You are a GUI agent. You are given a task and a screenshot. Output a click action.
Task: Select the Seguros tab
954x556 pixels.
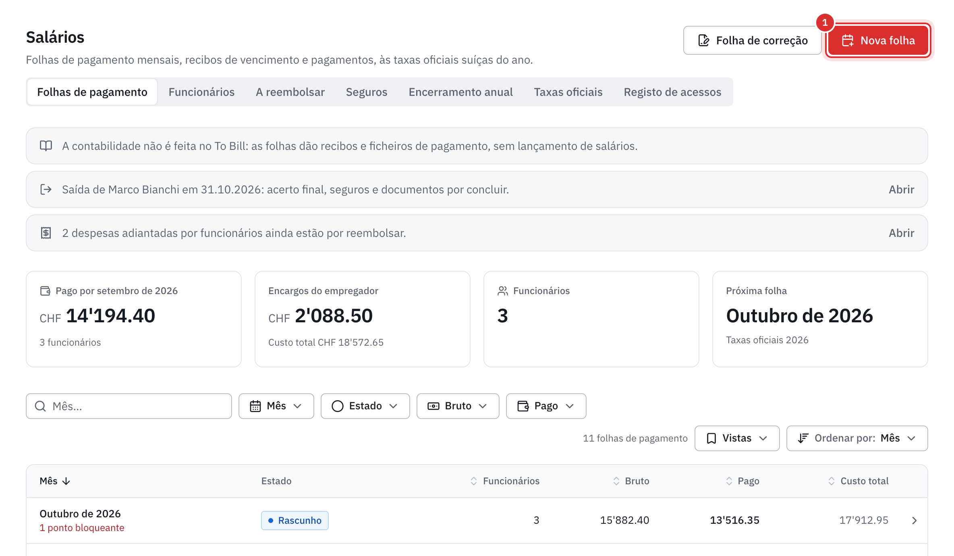pos(367,92)
